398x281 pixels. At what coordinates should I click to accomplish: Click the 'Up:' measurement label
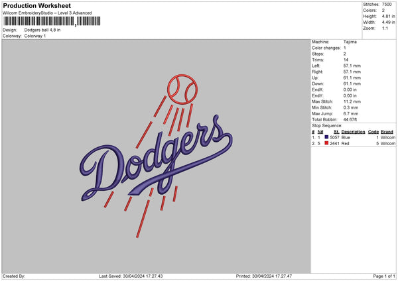coord(315,78)
